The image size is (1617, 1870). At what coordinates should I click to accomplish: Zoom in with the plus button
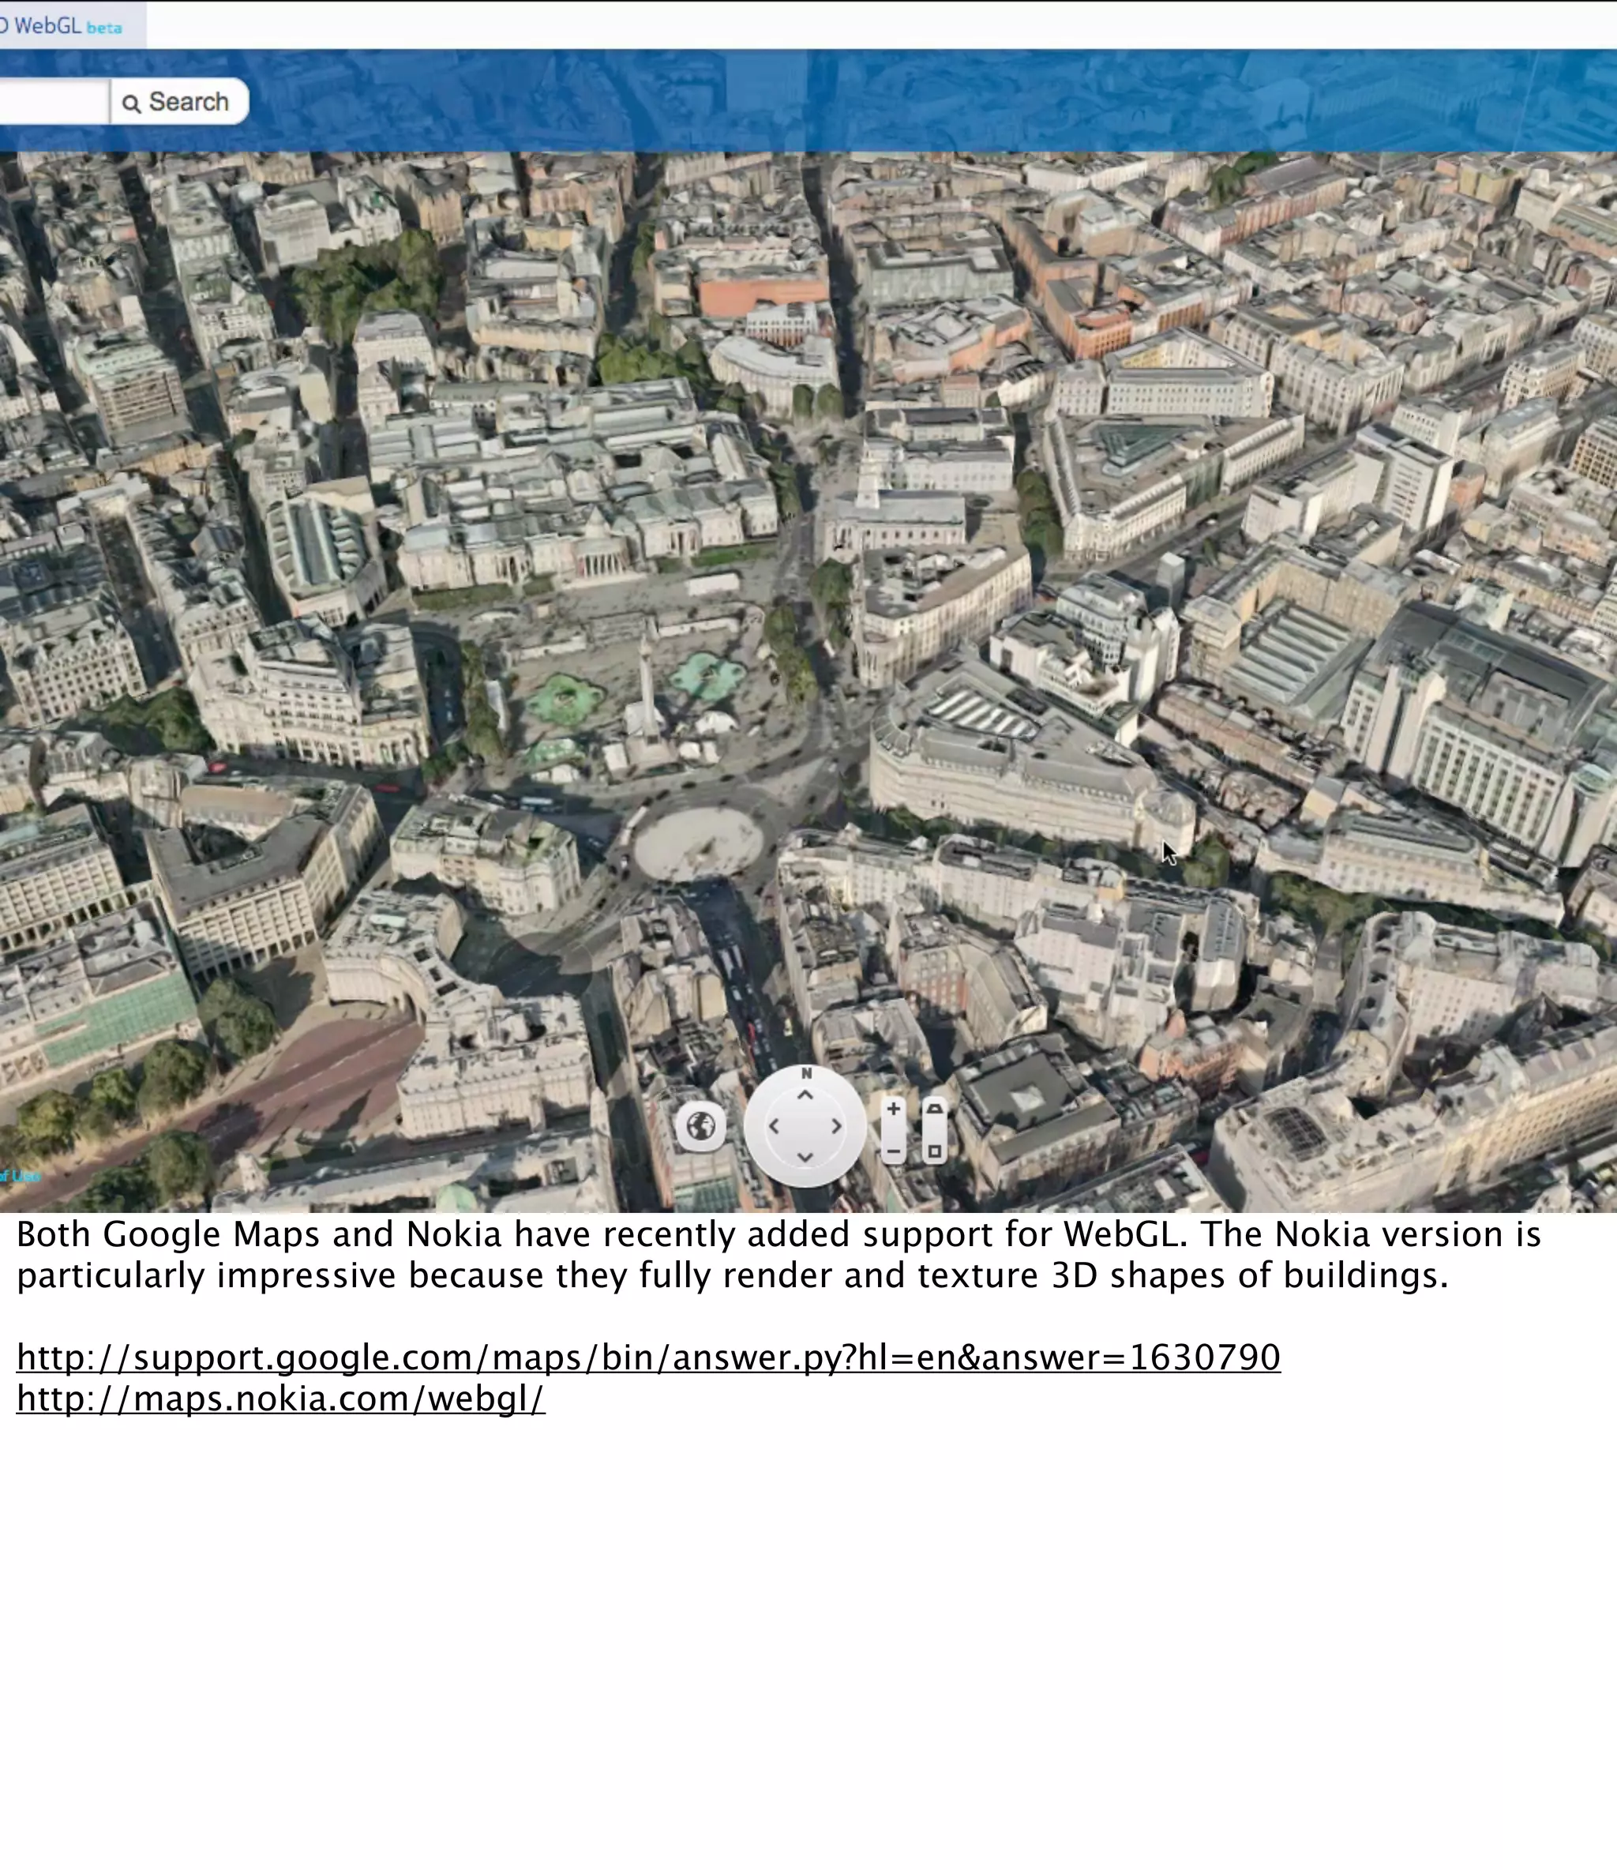[x=893, y=1110]
